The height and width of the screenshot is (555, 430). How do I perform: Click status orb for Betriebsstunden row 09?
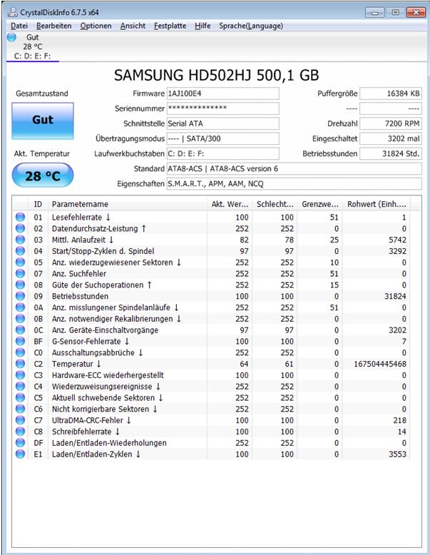click(x=20, y=296)
